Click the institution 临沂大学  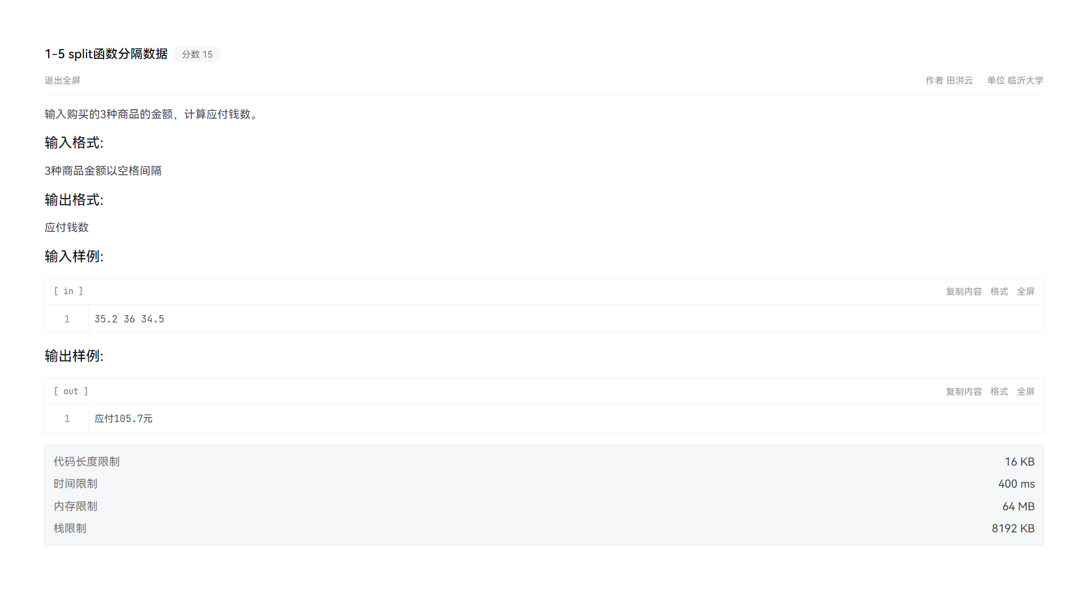point(1025,80)
